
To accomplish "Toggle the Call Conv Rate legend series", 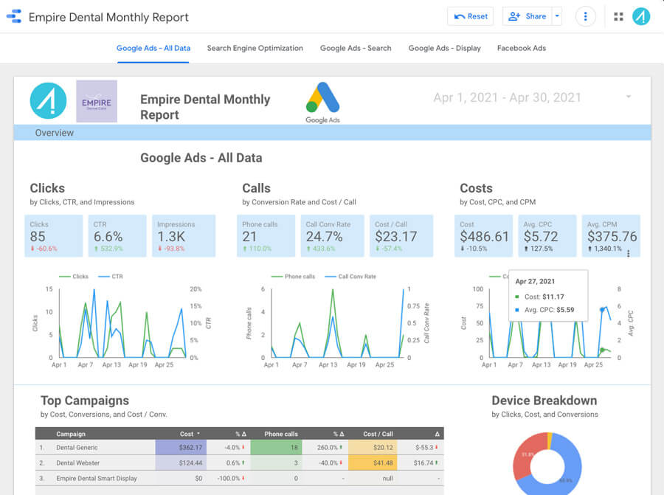I will tap(350, 277).
